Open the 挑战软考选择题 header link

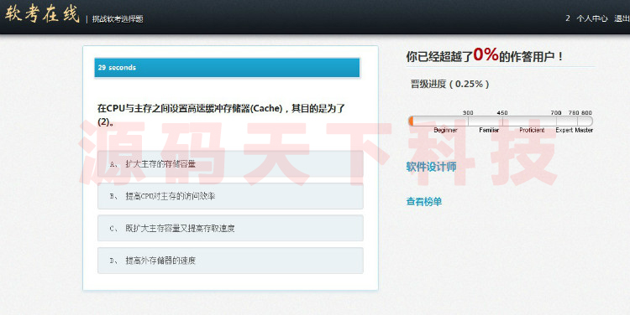(x=118, y=19)
